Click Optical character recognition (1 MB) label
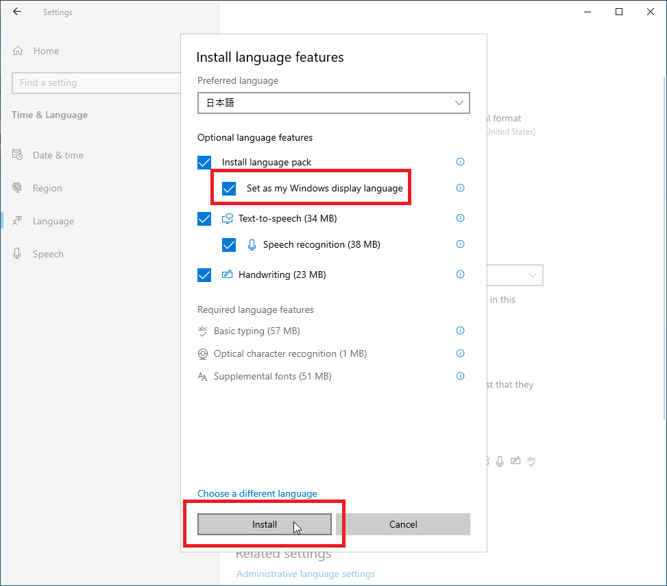 (290, 353)
